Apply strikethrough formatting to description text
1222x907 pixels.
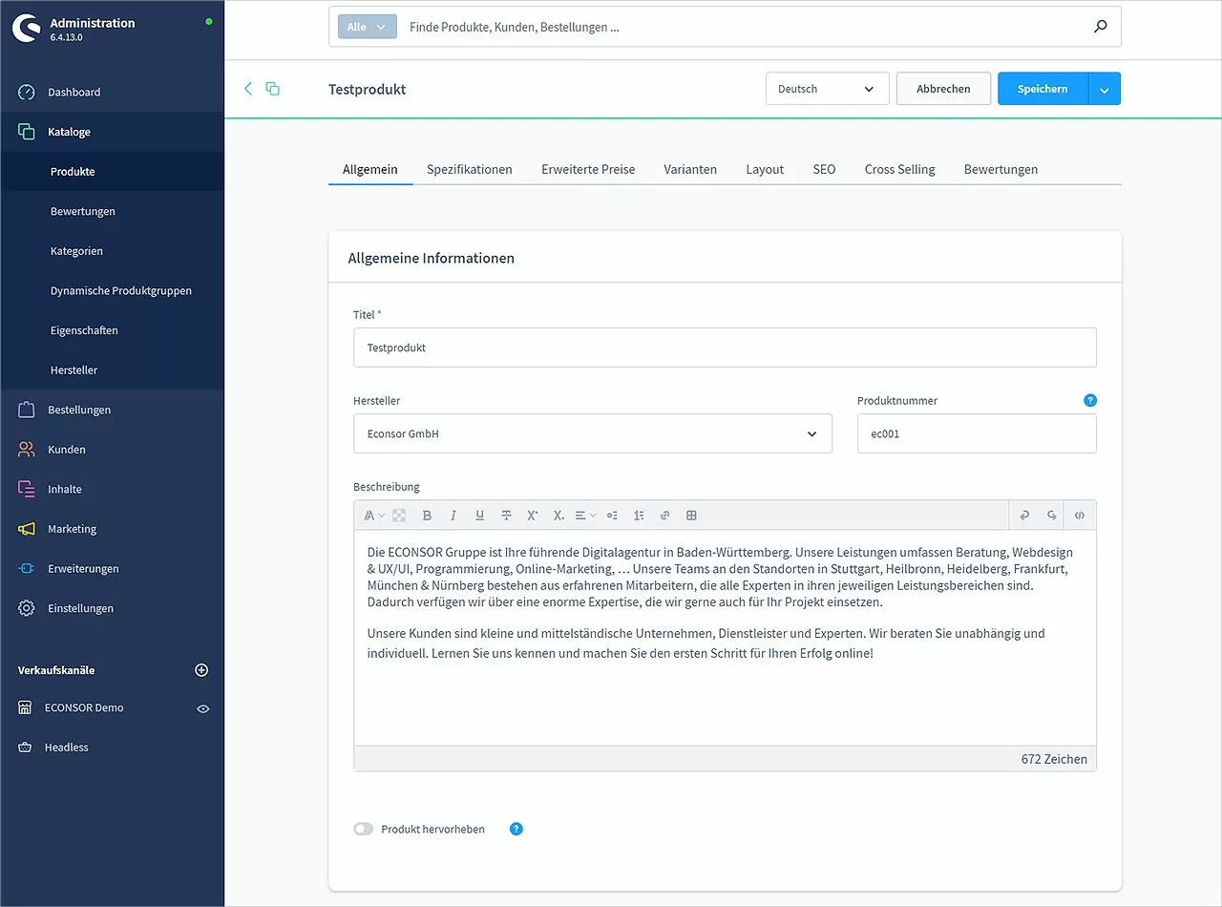pos(506,515)
